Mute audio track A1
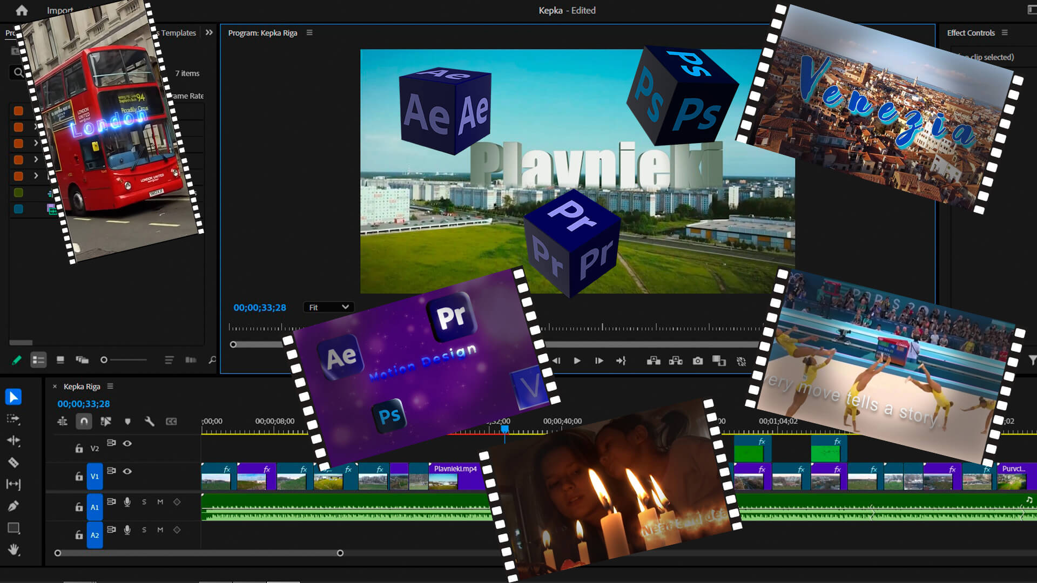The width and height of the screenshot is (1037, 583). [160, 502]
